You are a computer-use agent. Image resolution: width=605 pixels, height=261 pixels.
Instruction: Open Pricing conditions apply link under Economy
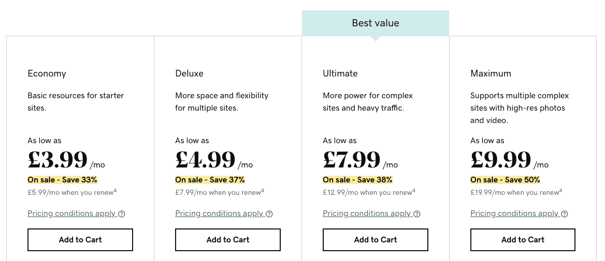[71, 213]
